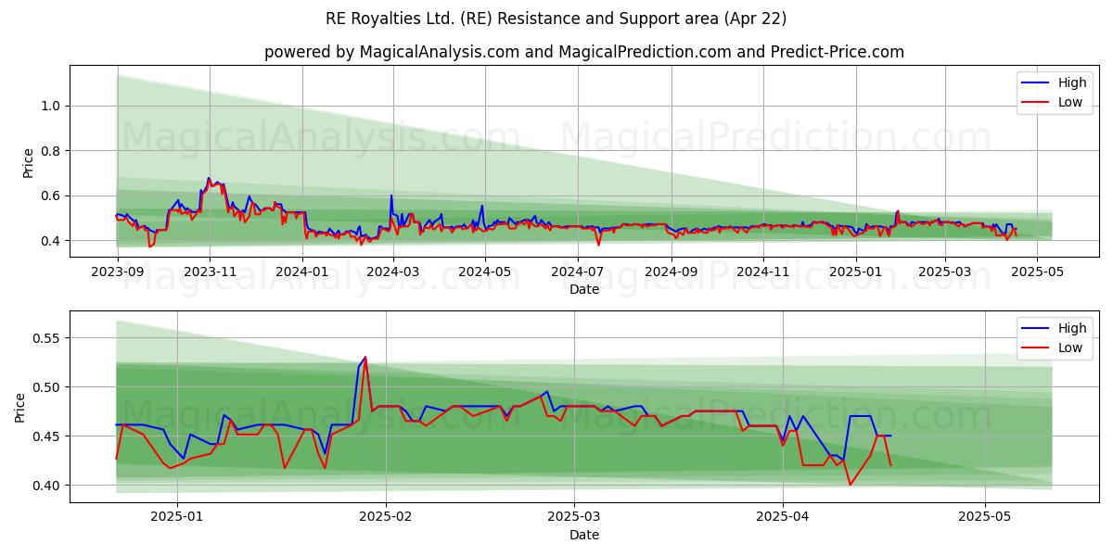This screenshot has height=556, width=1113.
Task: Click the '2025-04' tick label on bottom chart
Action: tap(782, 517)
